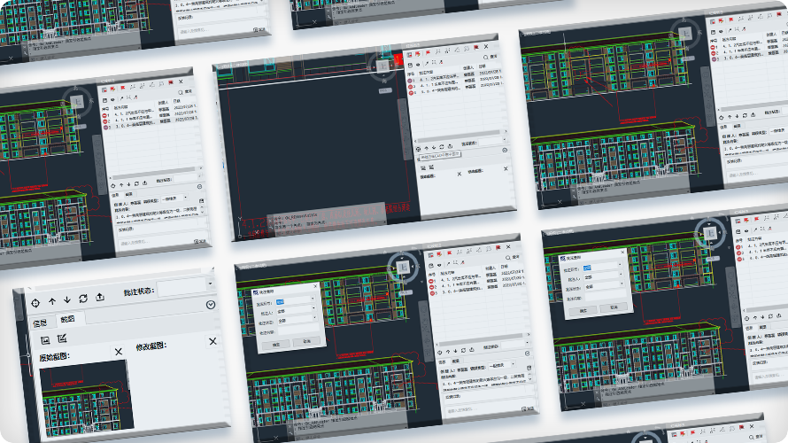Open 批注状态 dropdown in empty-canvas center window

pyautogui.click(x=491, y=143)
